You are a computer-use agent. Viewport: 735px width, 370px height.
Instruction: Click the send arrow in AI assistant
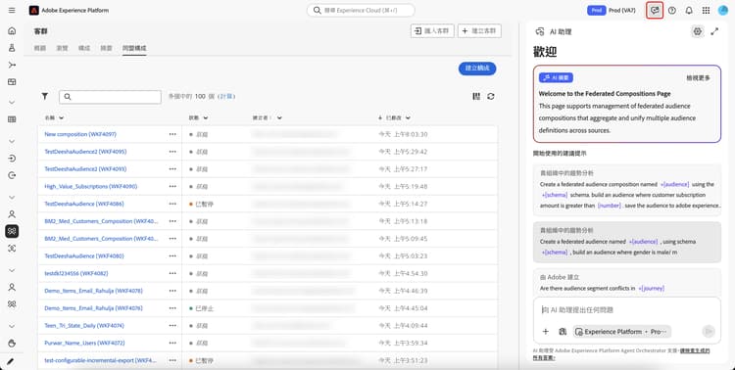point(709,332)
